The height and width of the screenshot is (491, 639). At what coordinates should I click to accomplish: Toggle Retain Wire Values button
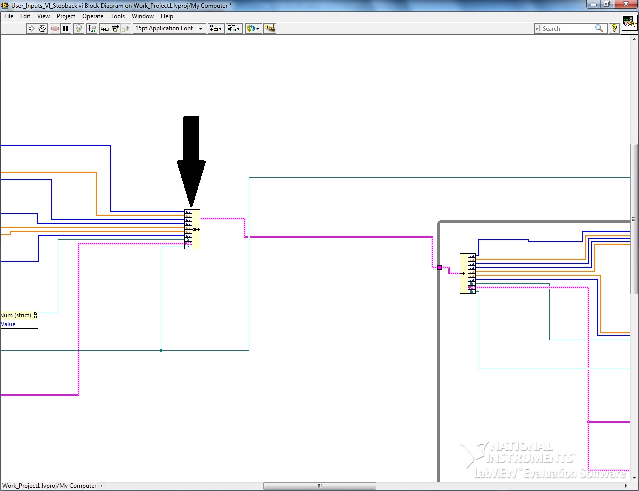click(92, 28)
